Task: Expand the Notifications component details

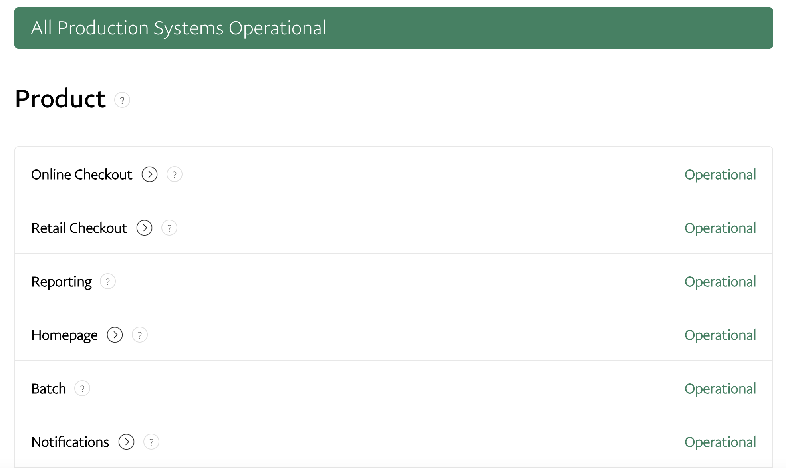Action: point(126,442)
